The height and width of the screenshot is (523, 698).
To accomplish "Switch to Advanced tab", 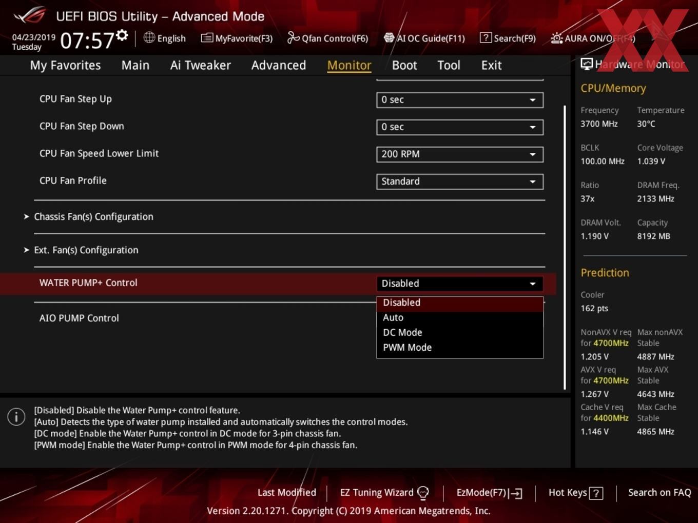I will 279,65.
